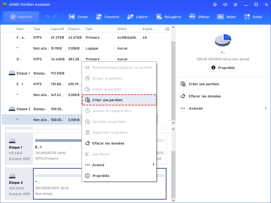Click the star favorite icon in title bar
Image resolution: width=271 pixels, height=203 pixels.
(x=215, y=5)
